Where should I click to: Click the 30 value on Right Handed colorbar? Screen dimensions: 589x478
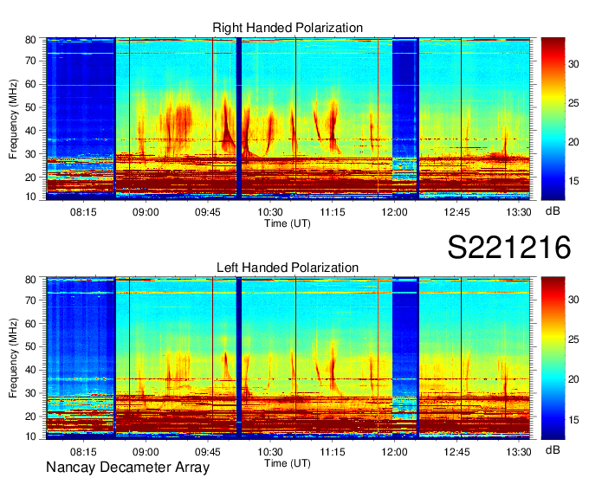[x=573, y=64]
